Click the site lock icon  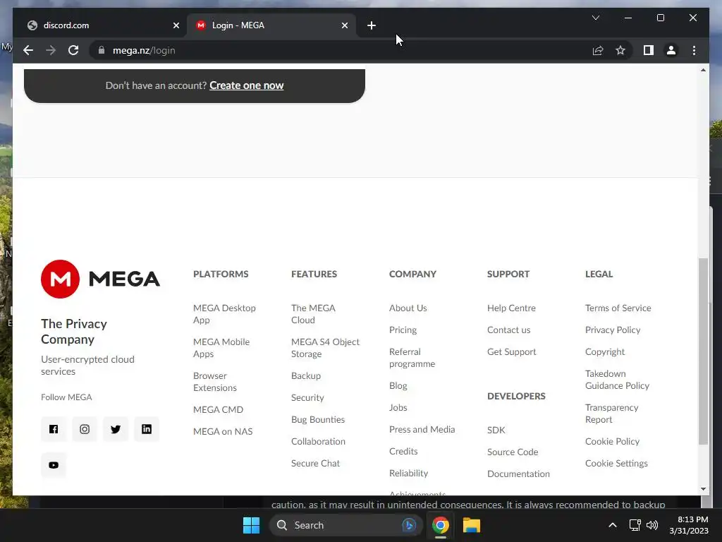coord(102,50)
